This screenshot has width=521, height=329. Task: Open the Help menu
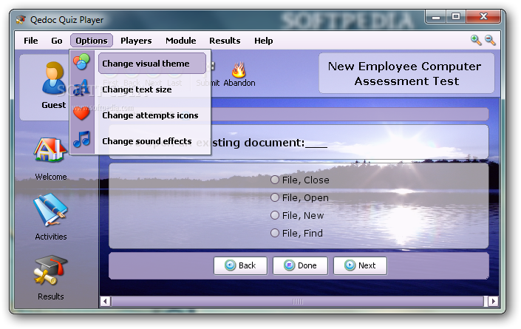tap(264, 41)
